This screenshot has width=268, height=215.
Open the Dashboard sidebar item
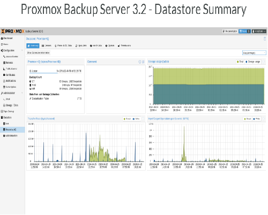(7, 38)
